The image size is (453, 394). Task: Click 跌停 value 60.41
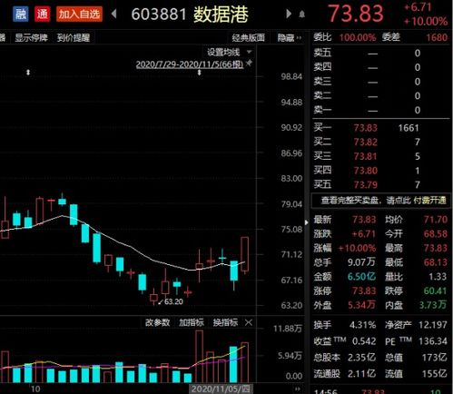pos(436,291)
